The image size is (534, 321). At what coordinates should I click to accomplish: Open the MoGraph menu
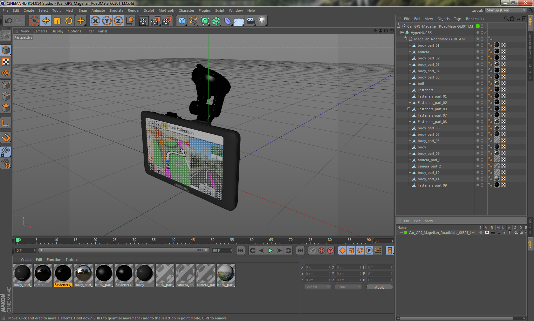point(166,10)
